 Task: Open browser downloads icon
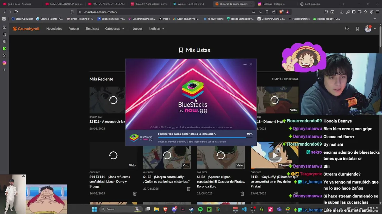click(342, 12)
